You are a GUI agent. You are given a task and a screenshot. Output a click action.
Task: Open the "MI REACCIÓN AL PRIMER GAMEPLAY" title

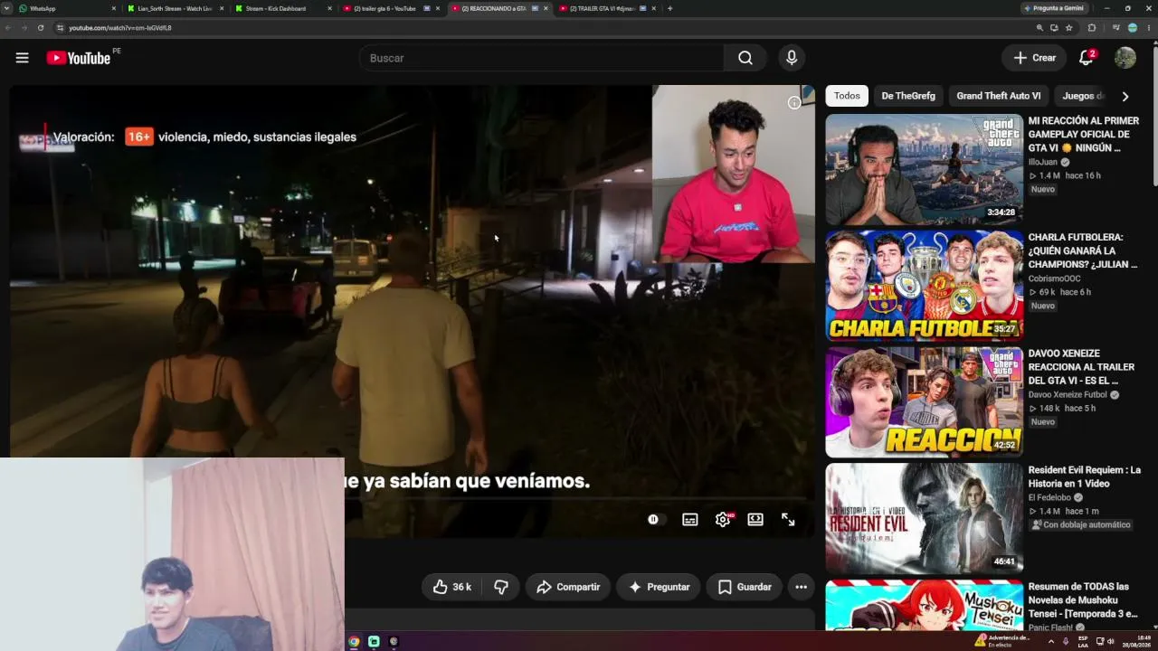1084,135
